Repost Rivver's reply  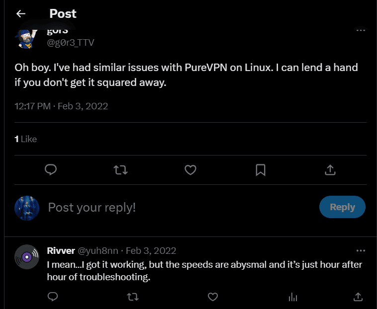tap(133, 297)
